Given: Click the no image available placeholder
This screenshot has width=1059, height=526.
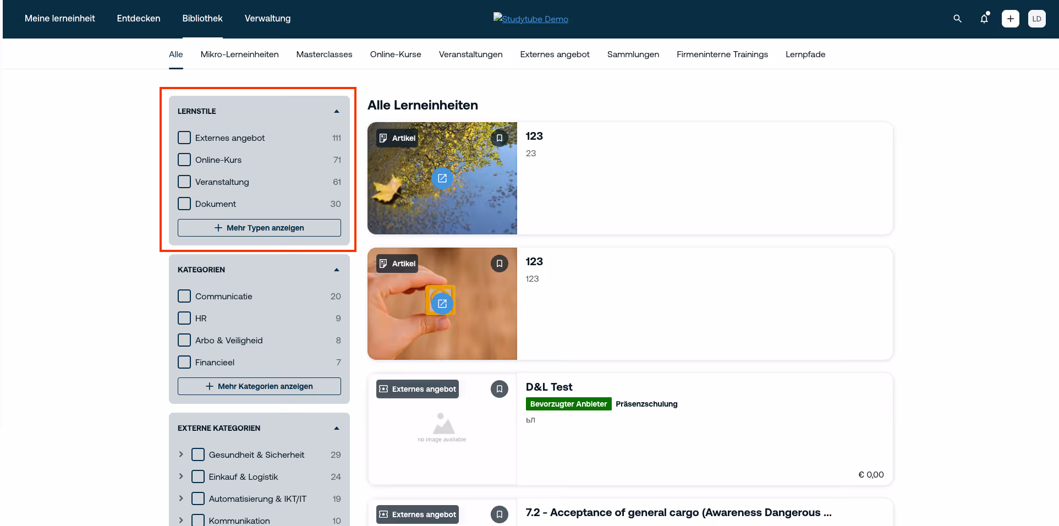Looking at the screenshot, I should click(x=442, y=429).
